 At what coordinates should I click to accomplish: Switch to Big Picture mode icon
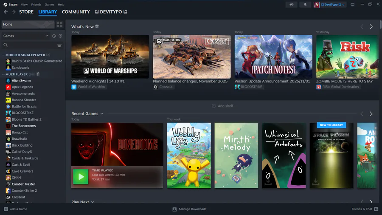click(353, 5)
